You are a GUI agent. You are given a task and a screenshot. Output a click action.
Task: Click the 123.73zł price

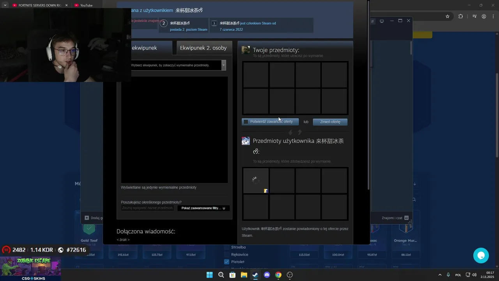157,255
